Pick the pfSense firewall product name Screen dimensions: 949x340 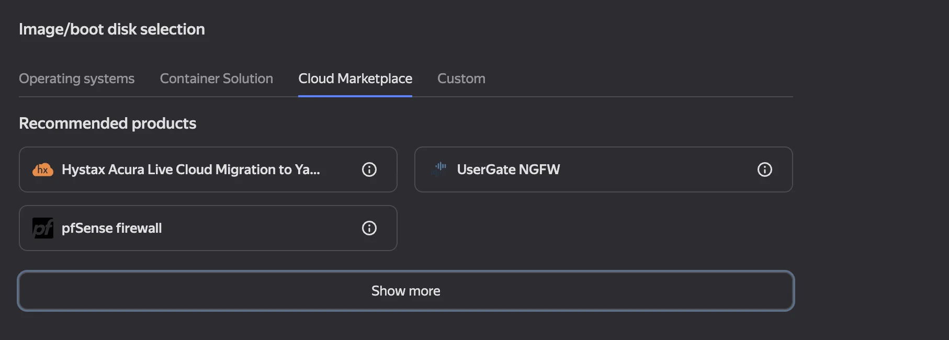(112, 228)
